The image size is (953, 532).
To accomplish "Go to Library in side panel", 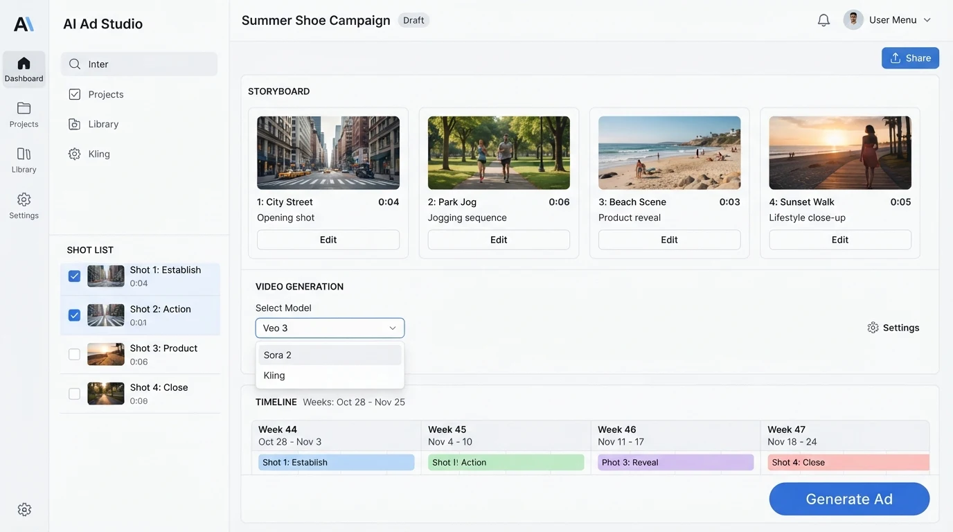I will point(103,124).
